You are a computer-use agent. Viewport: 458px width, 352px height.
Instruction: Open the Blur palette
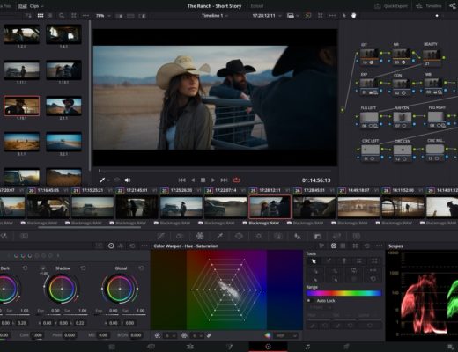298,236
